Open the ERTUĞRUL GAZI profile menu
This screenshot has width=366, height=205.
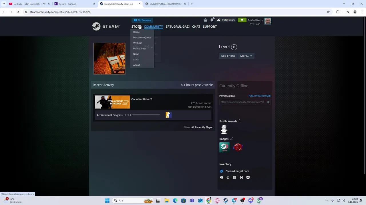178,26
